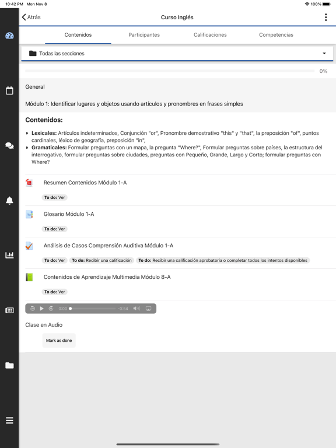Click To do: Recibir una calificación badge
The width and height of the screenshot is (336, 448).
101,260
